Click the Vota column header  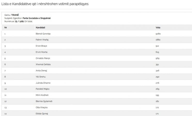[x=158, y=28]
